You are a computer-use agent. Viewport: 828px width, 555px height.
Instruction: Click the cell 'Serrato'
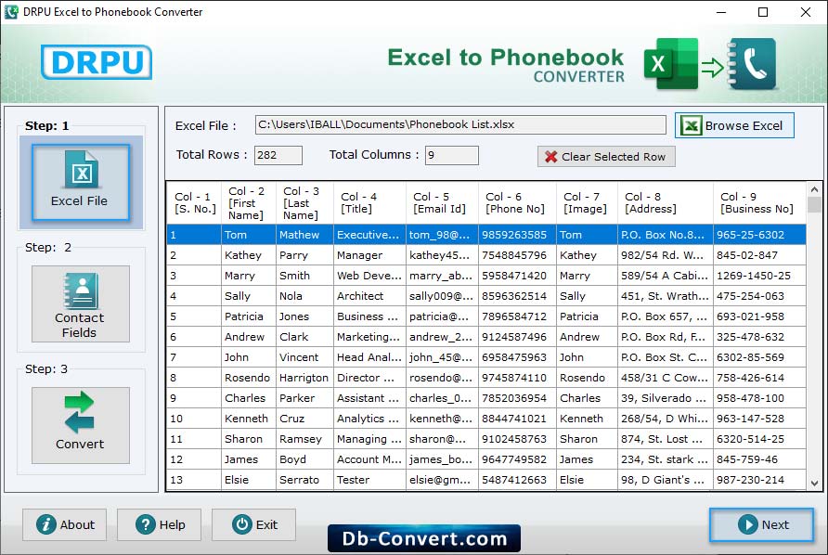tap(304, 480)
